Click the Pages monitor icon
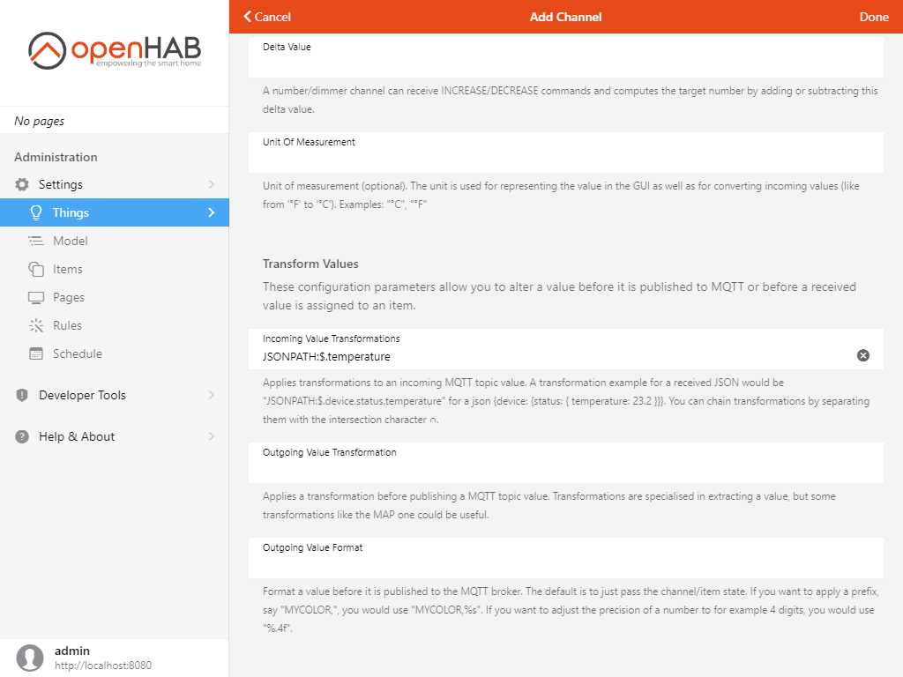Screen dimensions: 903x677 coord(36,297)
